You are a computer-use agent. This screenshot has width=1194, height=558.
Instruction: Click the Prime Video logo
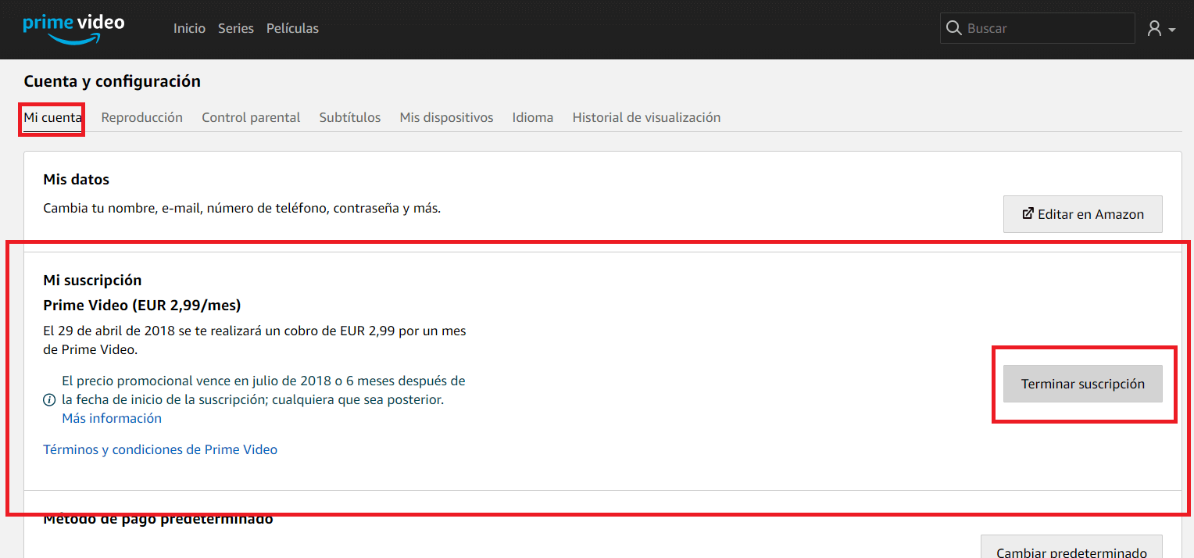(73, 29)
